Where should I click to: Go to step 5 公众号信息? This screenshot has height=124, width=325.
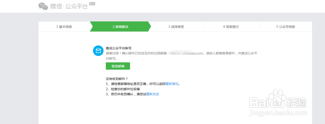coord(285,27)
